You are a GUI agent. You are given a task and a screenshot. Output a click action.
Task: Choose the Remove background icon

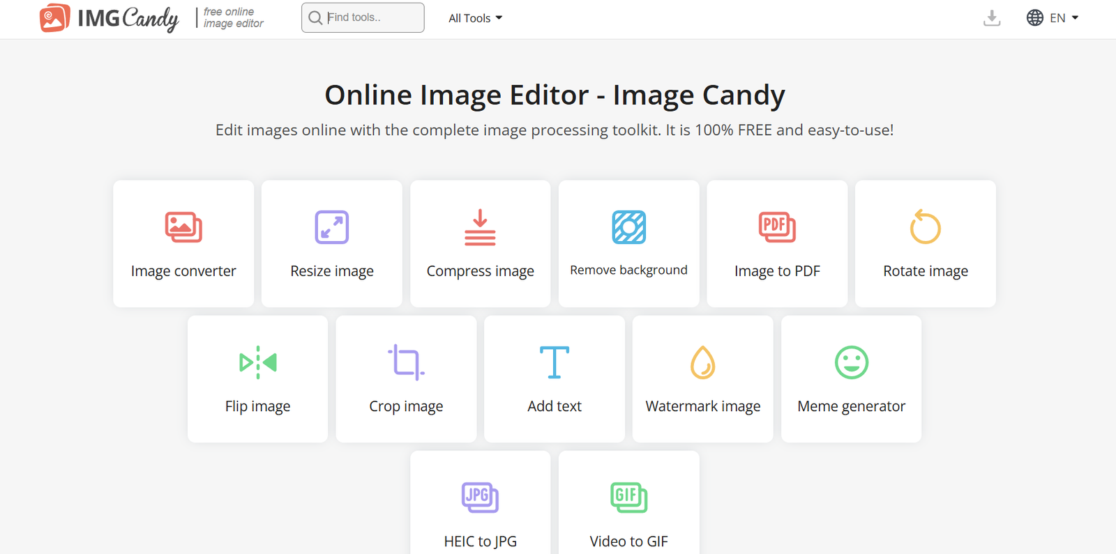628,227
